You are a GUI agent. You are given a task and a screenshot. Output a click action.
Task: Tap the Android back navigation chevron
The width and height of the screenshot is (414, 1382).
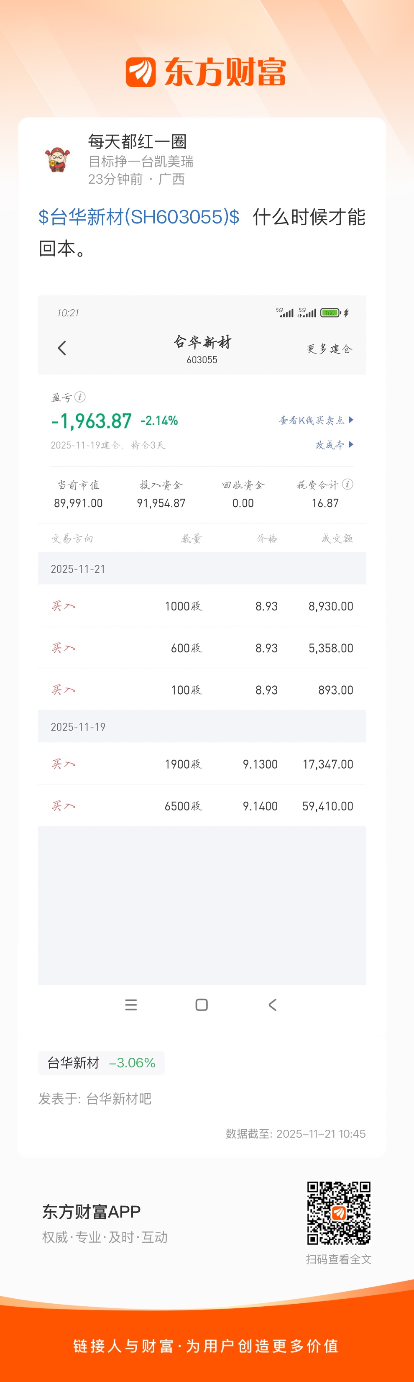[272, 1005]
